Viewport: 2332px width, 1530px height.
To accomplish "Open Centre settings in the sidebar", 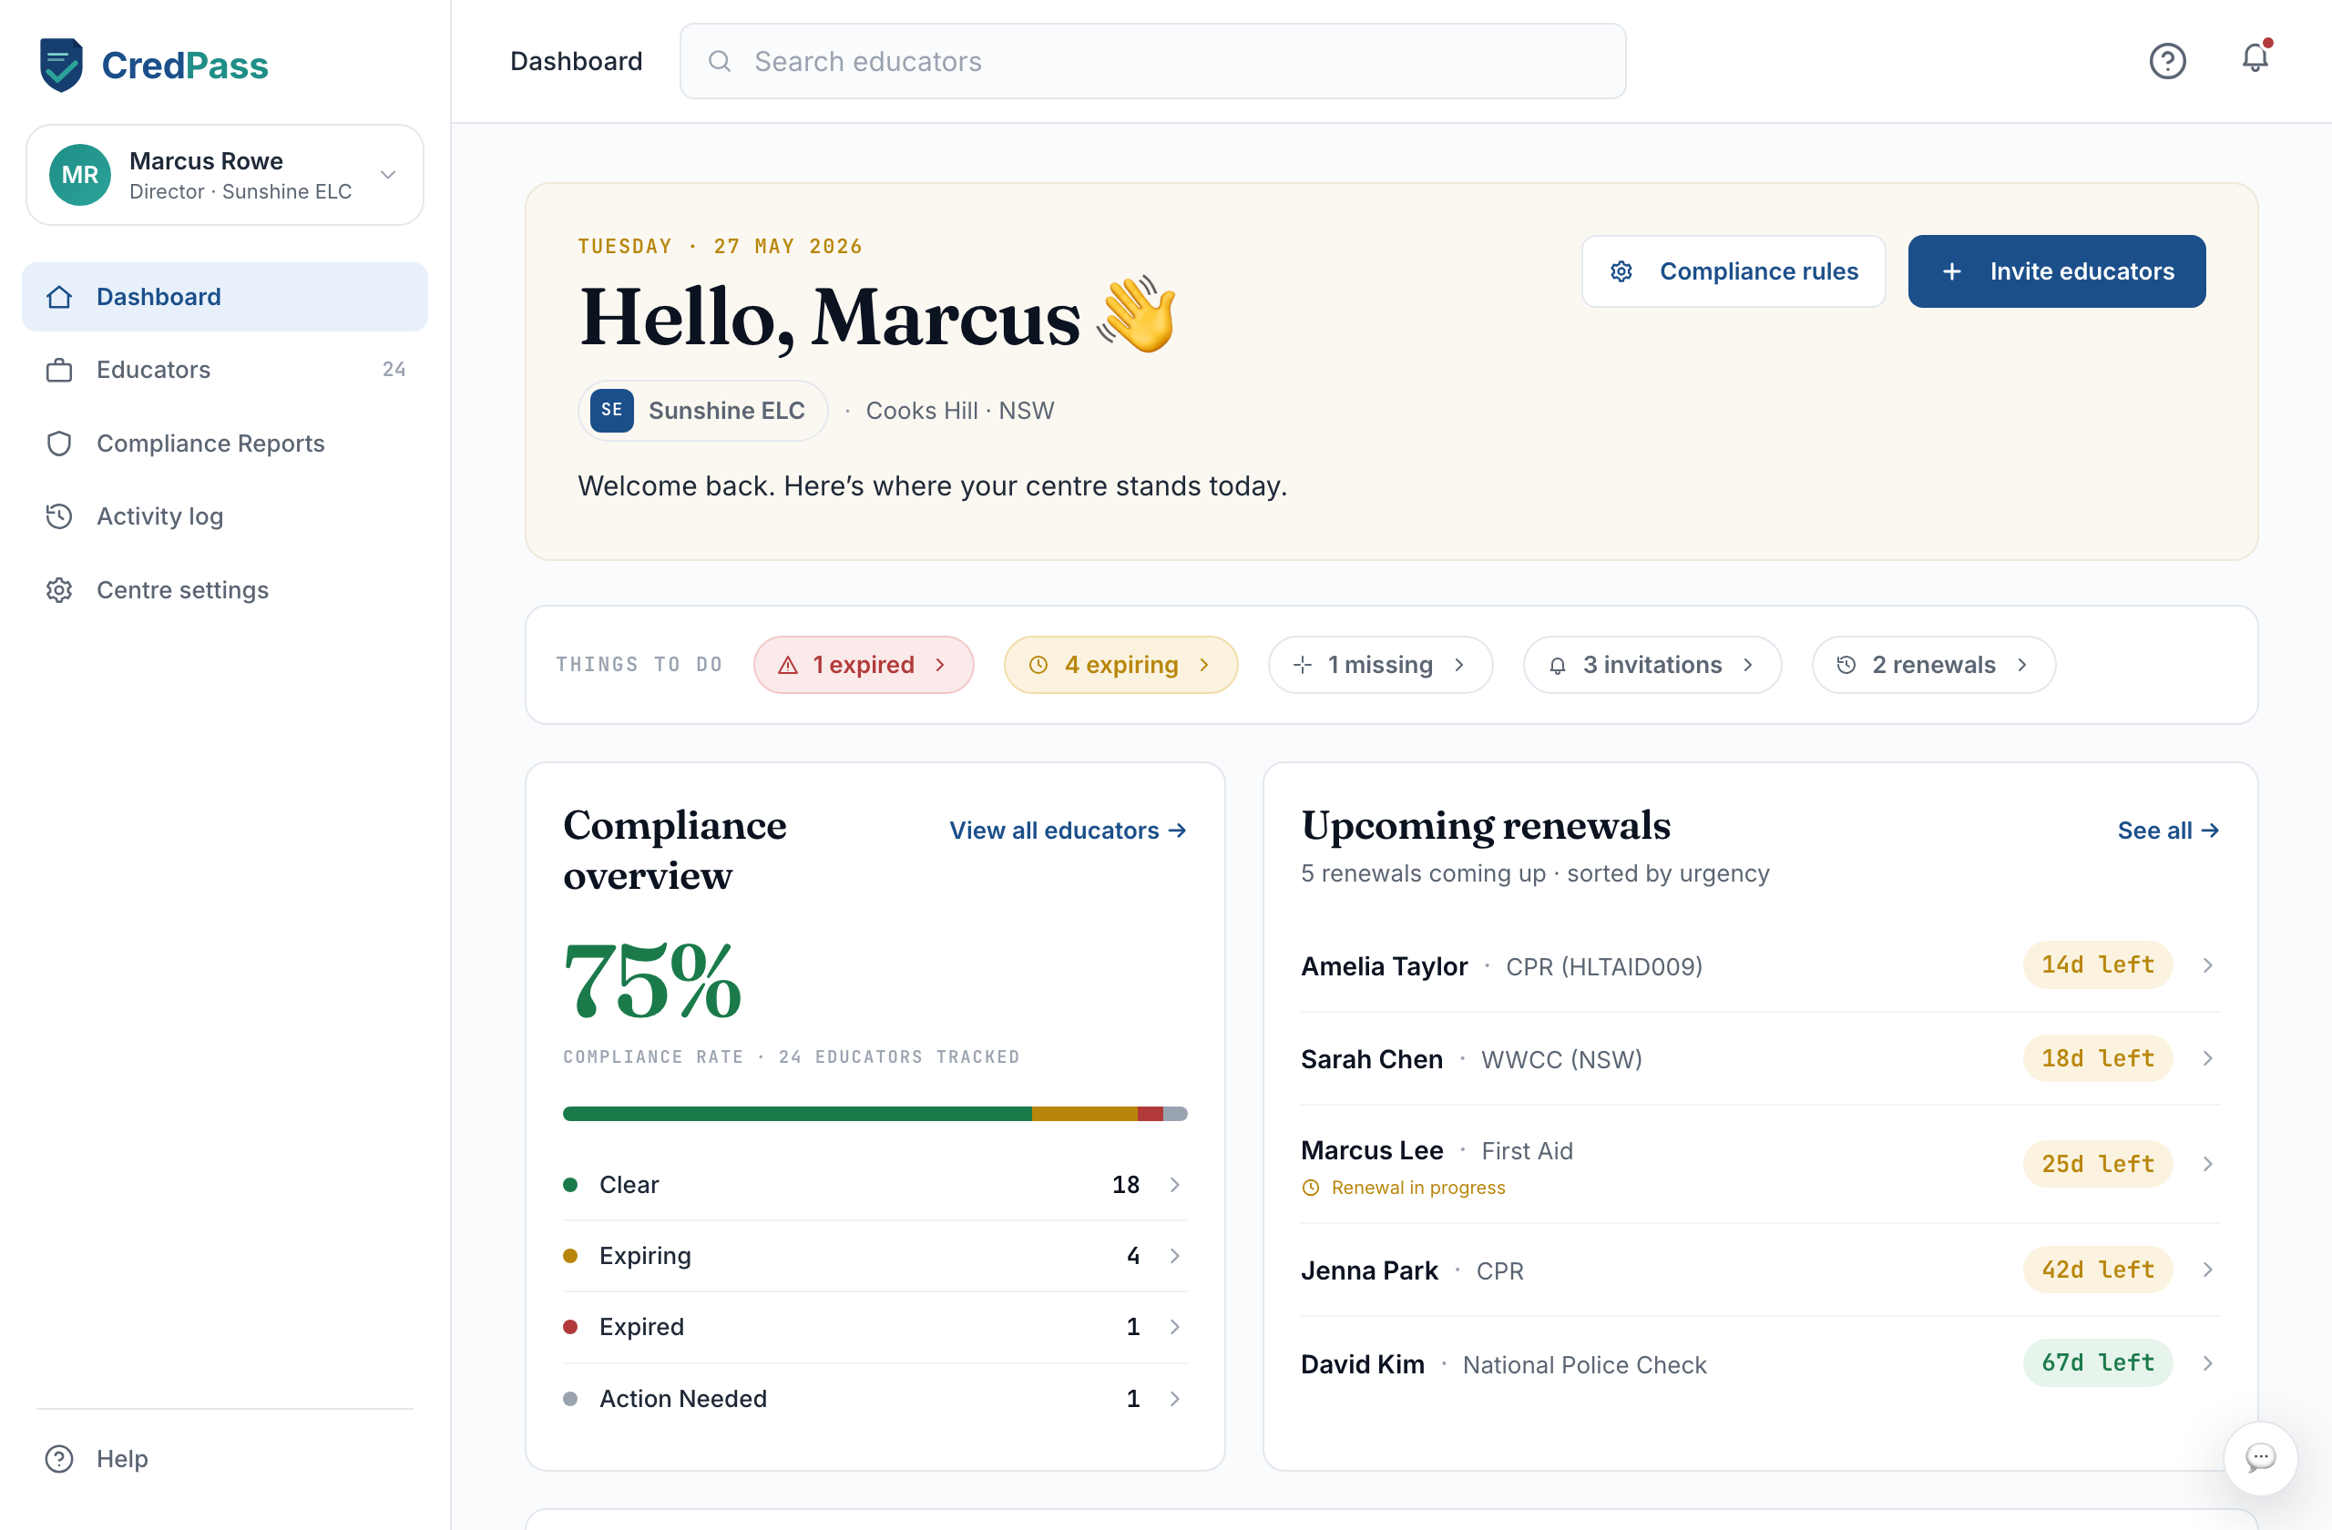I will 224,588.
